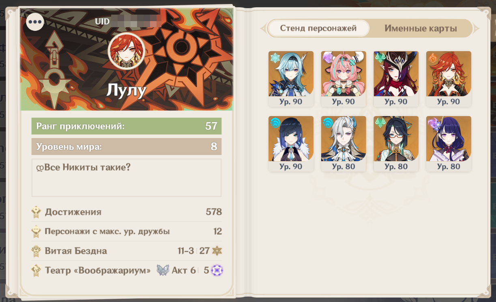The image size is (496, 302).
Task: Select the Pyro red-haired character card
Action: point(449,79)
